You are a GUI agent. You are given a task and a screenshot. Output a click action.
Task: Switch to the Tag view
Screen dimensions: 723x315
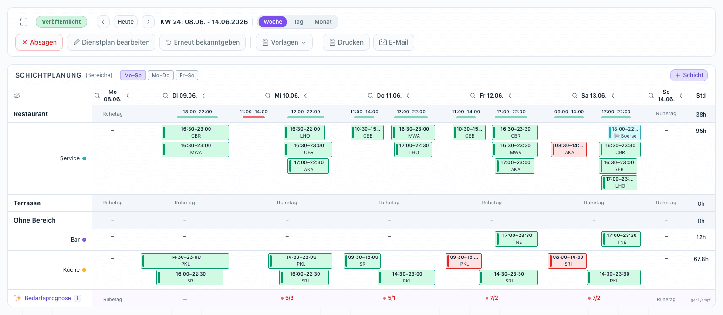(x=298, y=22)
